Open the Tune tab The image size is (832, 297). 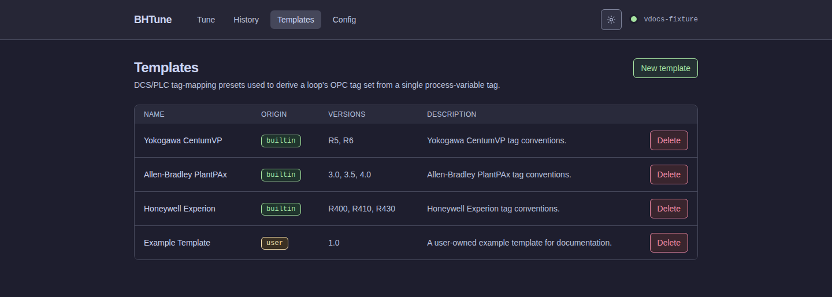coord(206,20)
